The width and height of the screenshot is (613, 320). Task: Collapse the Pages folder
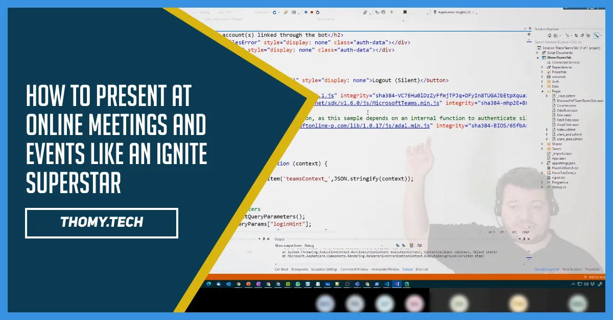(x=543, y=91)
